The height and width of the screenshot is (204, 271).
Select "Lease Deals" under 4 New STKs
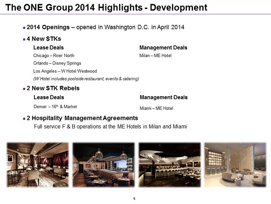coord(48,48)
